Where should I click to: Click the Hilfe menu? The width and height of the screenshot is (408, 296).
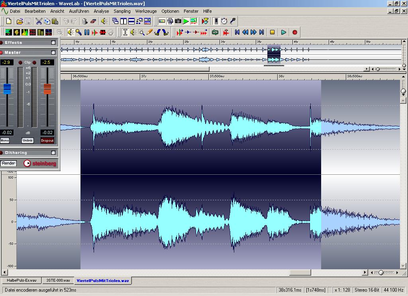click(x=207, y=11)
